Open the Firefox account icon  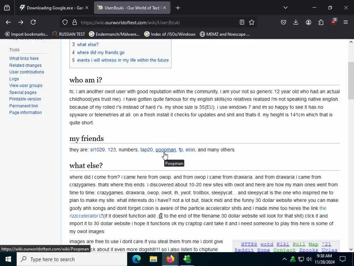[308, 22]
